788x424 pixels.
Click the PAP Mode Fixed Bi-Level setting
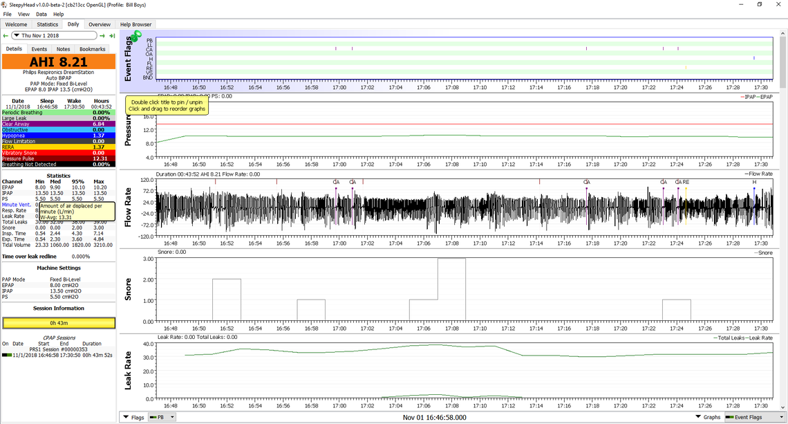pos(58,279)
